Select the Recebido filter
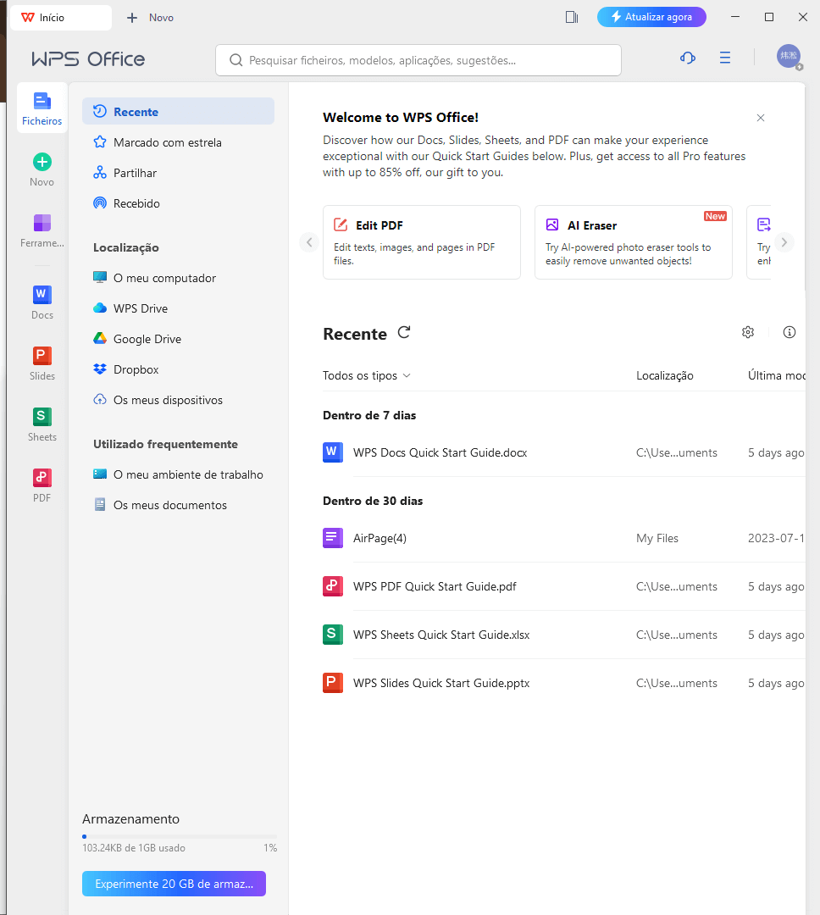 pyautogui.click(x=138, y=202)
